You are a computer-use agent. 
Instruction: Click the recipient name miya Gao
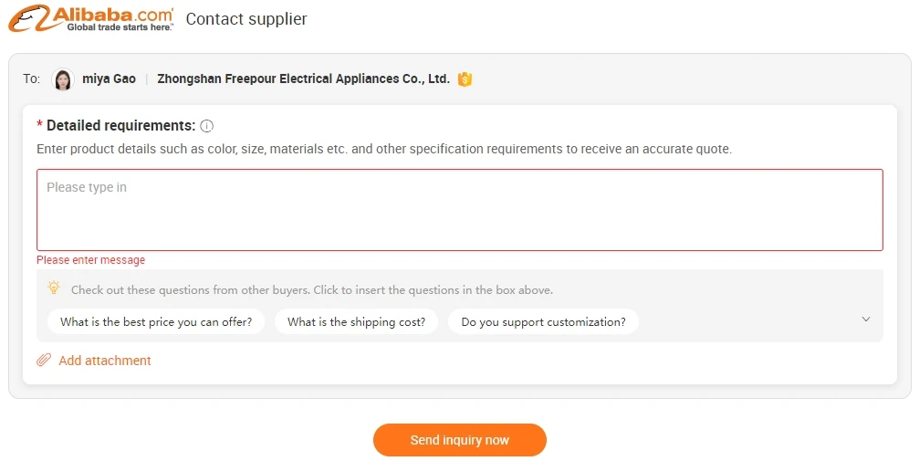pos(109,79)
